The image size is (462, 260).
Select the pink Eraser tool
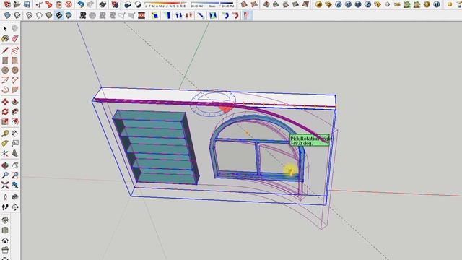[14, 38]
